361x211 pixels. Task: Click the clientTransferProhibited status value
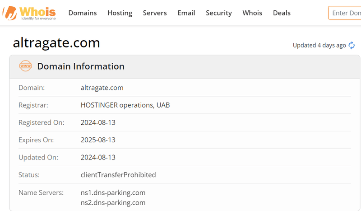(118, 175)
